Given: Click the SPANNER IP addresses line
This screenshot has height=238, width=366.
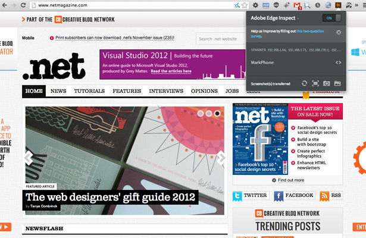Looking at the screenshot, I should 296,50.
